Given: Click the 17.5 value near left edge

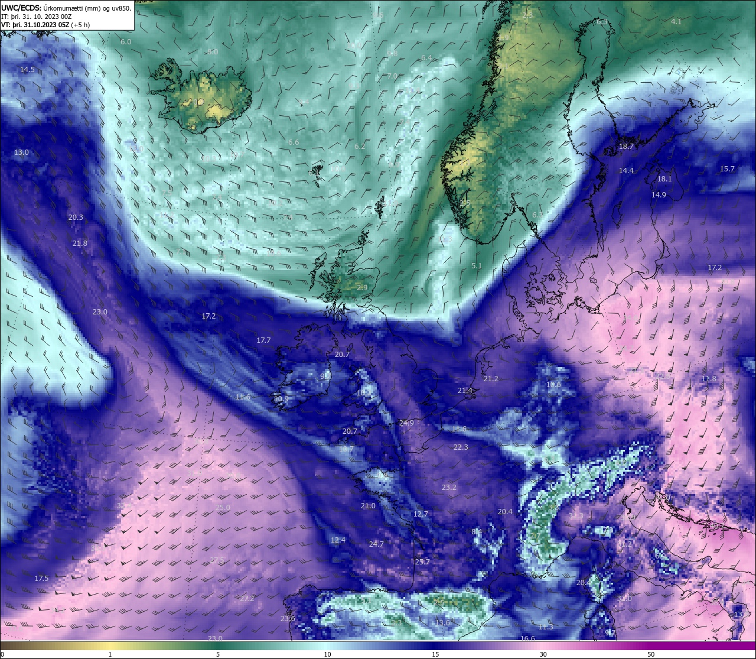Looking at the screenshot, I should click(41, 579).
